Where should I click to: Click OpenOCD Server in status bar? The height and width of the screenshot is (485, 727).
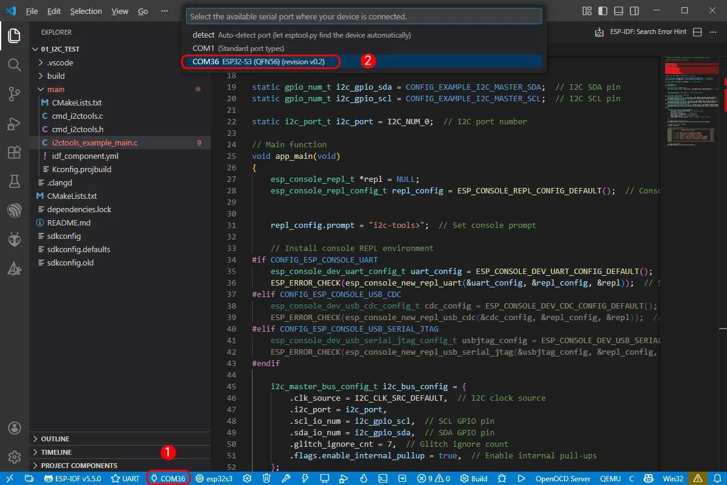tap(563, 478)
